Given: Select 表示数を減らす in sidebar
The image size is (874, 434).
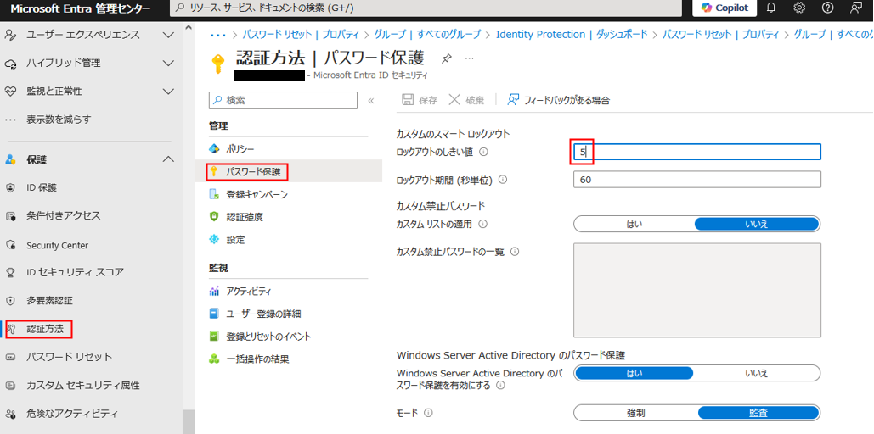Looking at the screenshot, I should (x=59, y=119).
